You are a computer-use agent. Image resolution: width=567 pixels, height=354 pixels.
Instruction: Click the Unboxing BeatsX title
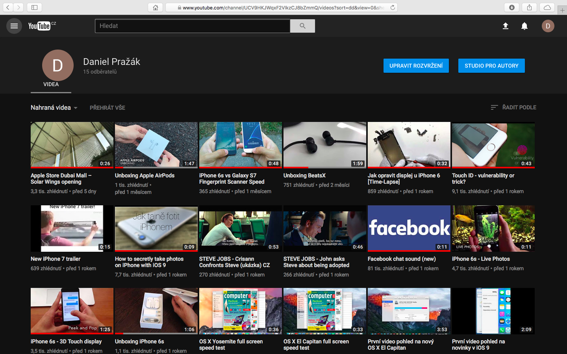coord(304,175)
